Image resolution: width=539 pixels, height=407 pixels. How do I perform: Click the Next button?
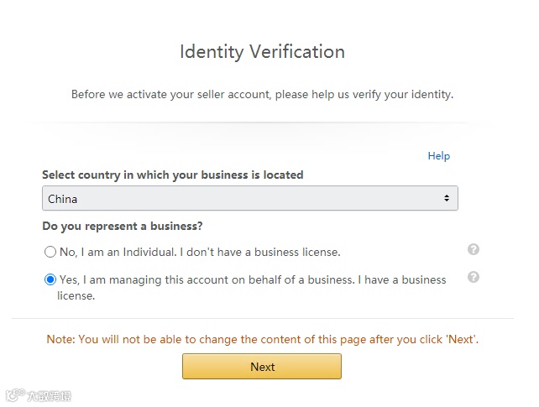[x=262, y=367]
